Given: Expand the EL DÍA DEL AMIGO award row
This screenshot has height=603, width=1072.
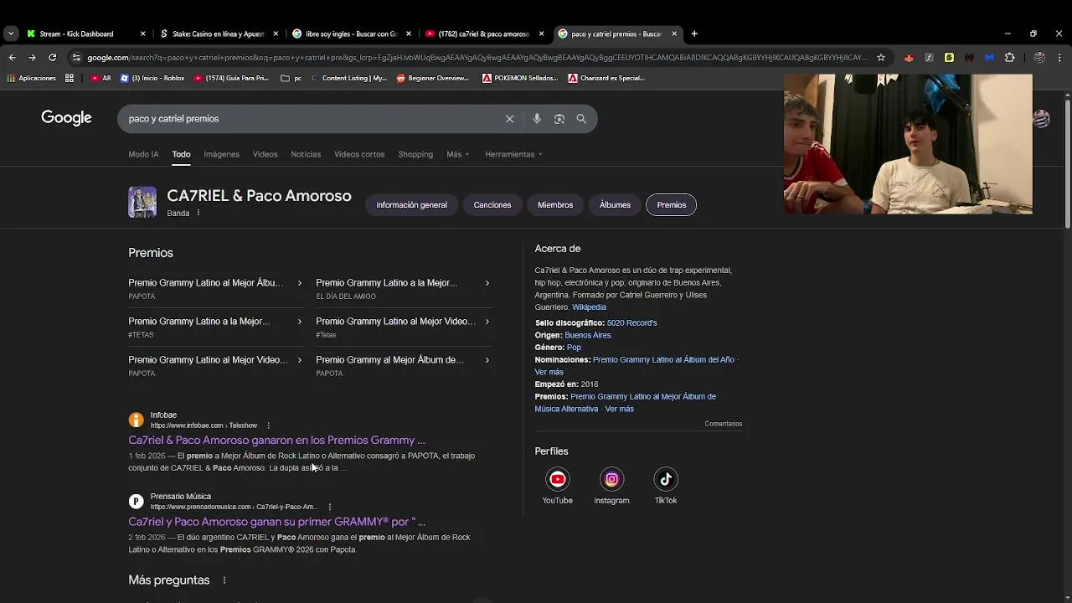Looking at the screenshot, I should (x=403, y=289).
